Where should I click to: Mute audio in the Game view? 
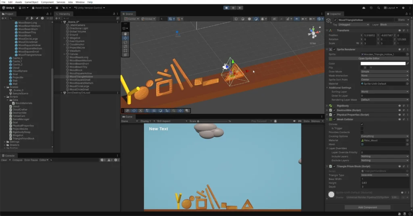(294, 121)
